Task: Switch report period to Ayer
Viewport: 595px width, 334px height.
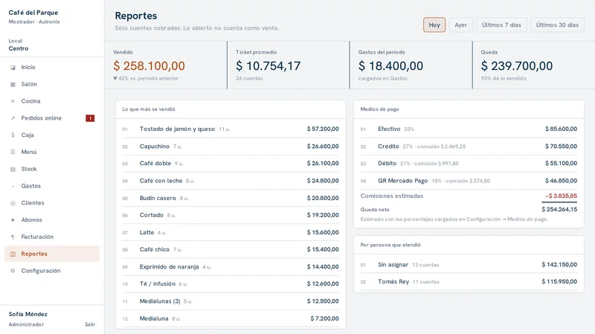Action: tap(460, 25)
